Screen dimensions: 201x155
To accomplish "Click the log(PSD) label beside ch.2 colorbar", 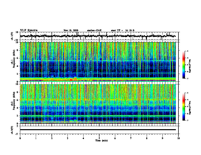I will [x=190, y=108].
